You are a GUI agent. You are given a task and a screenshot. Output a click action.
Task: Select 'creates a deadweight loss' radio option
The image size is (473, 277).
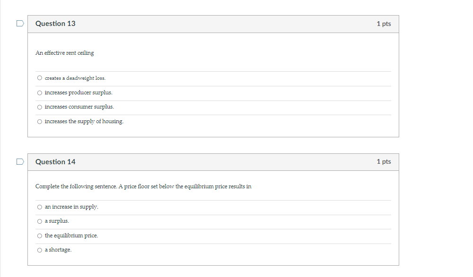coord(40,78)
